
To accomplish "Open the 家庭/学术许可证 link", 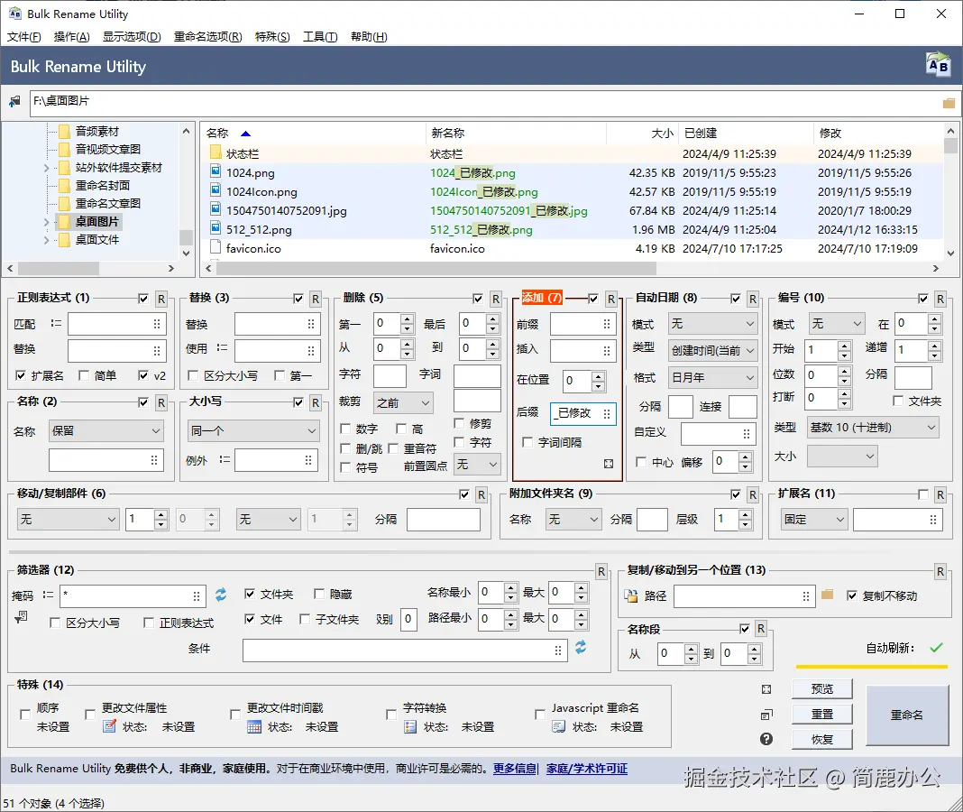I will [x=586, y=769].
